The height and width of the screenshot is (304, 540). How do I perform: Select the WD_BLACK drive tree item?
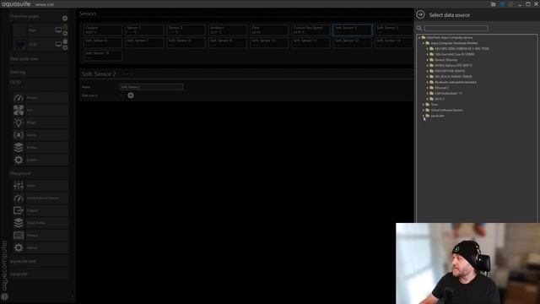[x=453, y=77]
